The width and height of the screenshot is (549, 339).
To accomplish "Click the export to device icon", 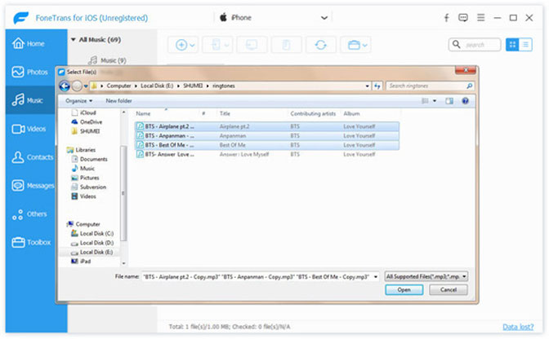I will coord(217,45).
